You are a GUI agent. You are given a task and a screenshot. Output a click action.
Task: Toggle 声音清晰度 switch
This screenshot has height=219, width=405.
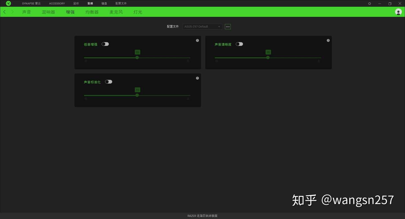(x=239, y=44)
